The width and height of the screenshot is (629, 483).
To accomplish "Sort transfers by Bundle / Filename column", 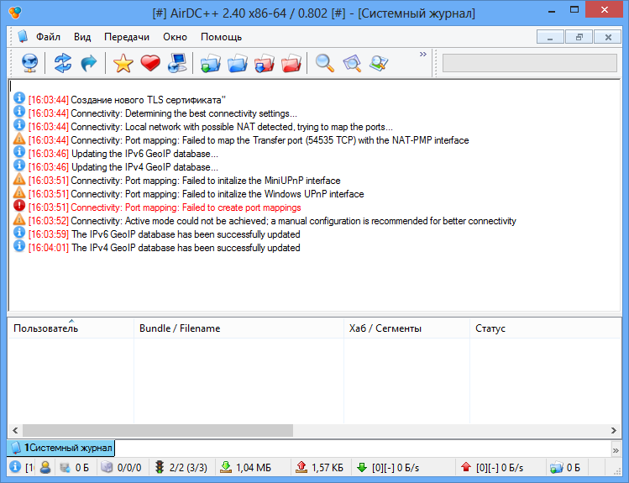I will point(238,328).
